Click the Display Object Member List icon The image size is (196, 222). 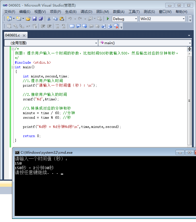pyautogui.click(x=9, y=26)
